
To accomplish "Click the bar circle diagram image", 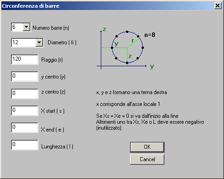I will coord(126,48).
